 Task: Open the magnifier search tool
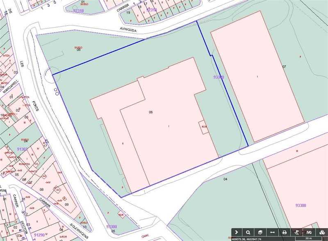[248, 232]
